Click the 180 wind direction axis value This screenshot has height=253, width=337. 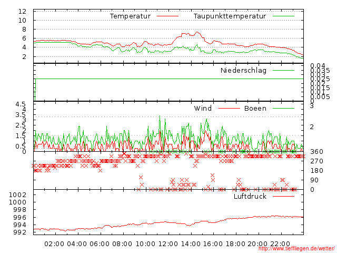pyautogui.click(x=316, y=171)
